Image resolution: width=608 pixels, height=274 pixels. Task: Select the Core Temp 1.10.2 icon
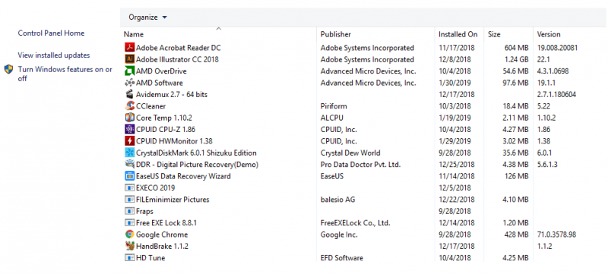pos(130,118)
